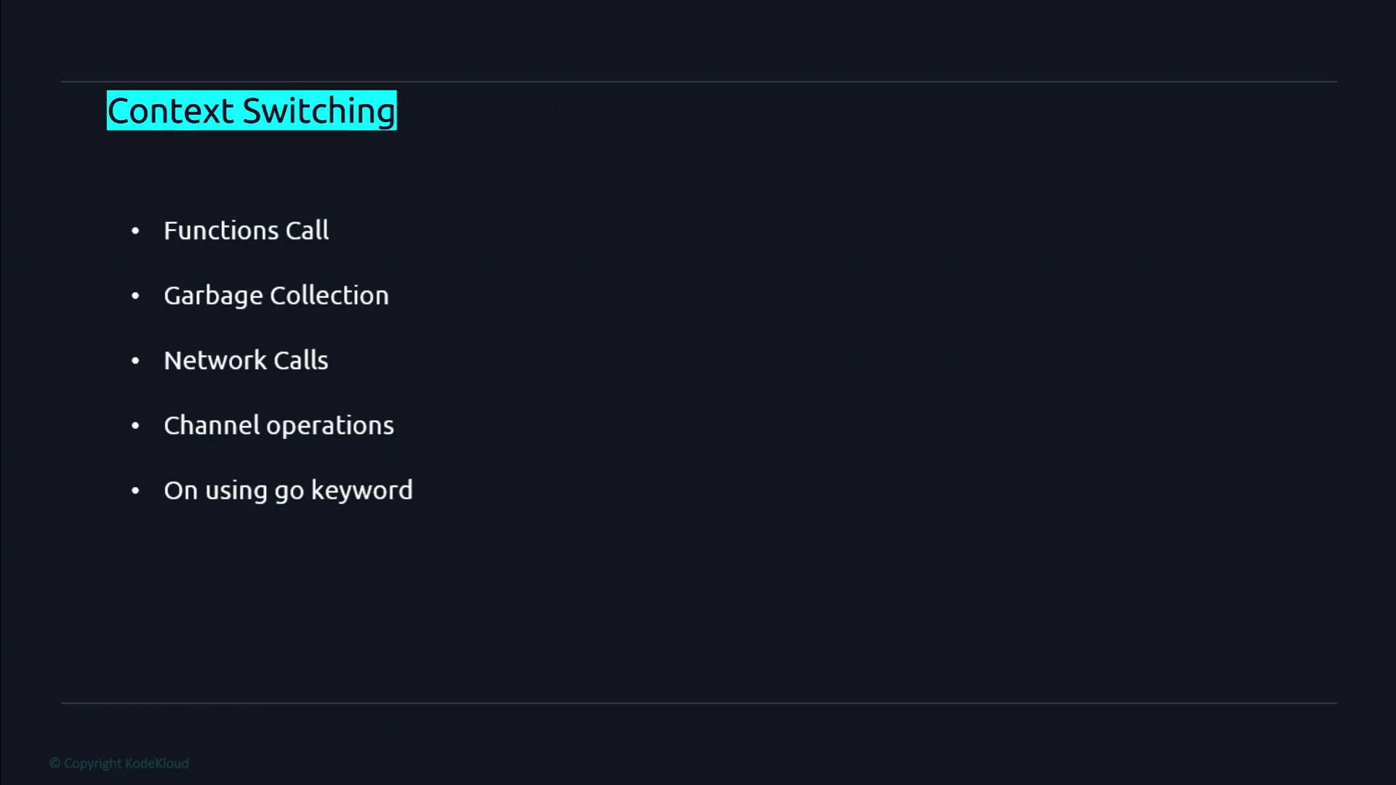1396x785 pixels.
Task: Click the word operations in the fourth bullet
Action: point(329,426)
